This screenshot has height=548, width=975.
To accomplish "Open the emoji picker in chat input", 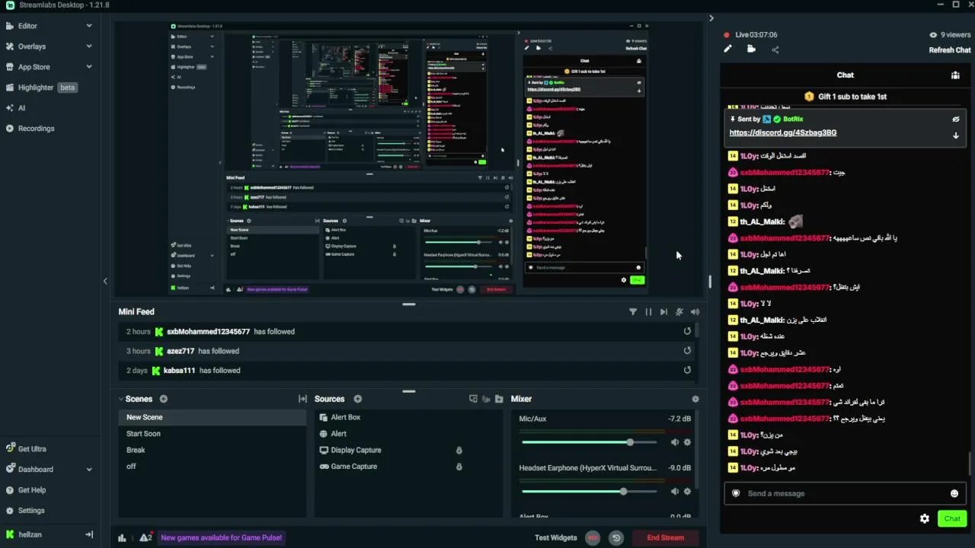I will point(954,493).
